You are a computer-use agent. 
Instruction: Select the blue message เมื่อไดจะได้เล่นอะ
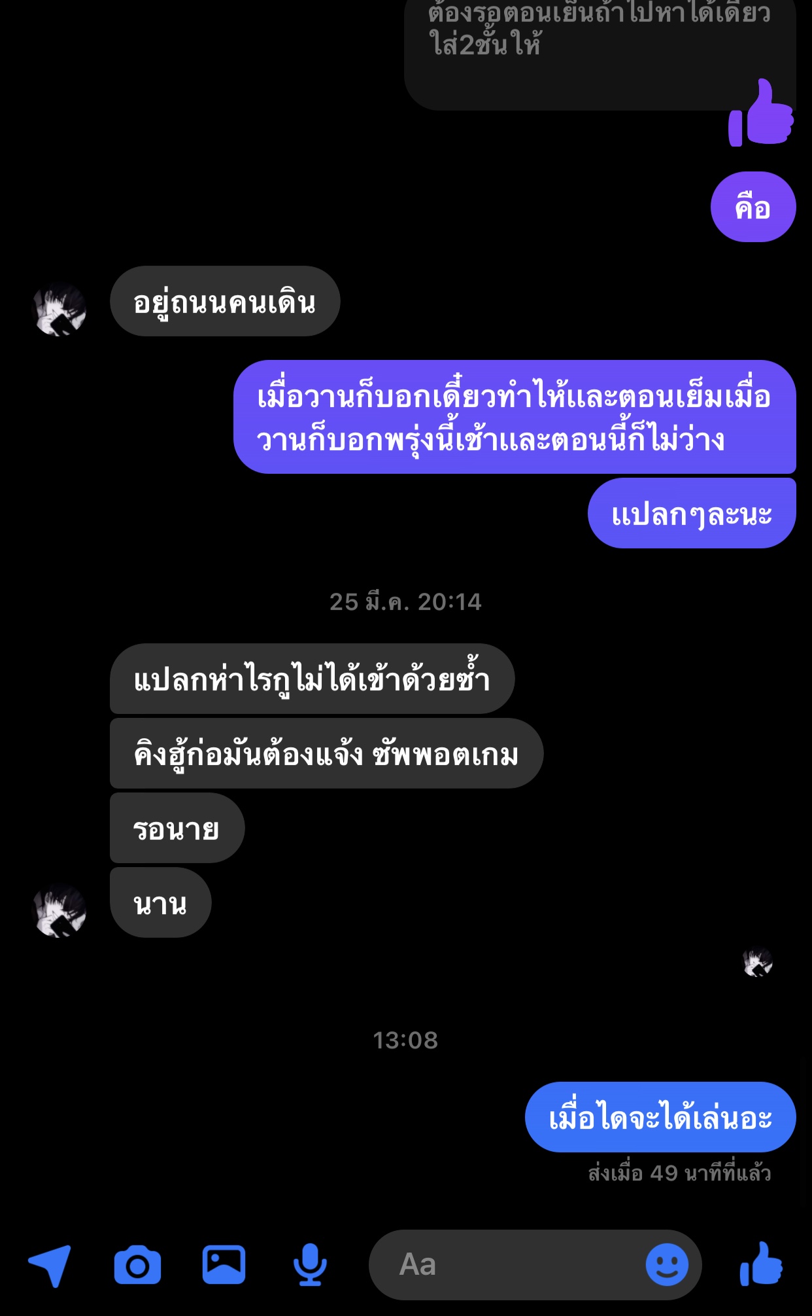click(x=660, y=1117)
